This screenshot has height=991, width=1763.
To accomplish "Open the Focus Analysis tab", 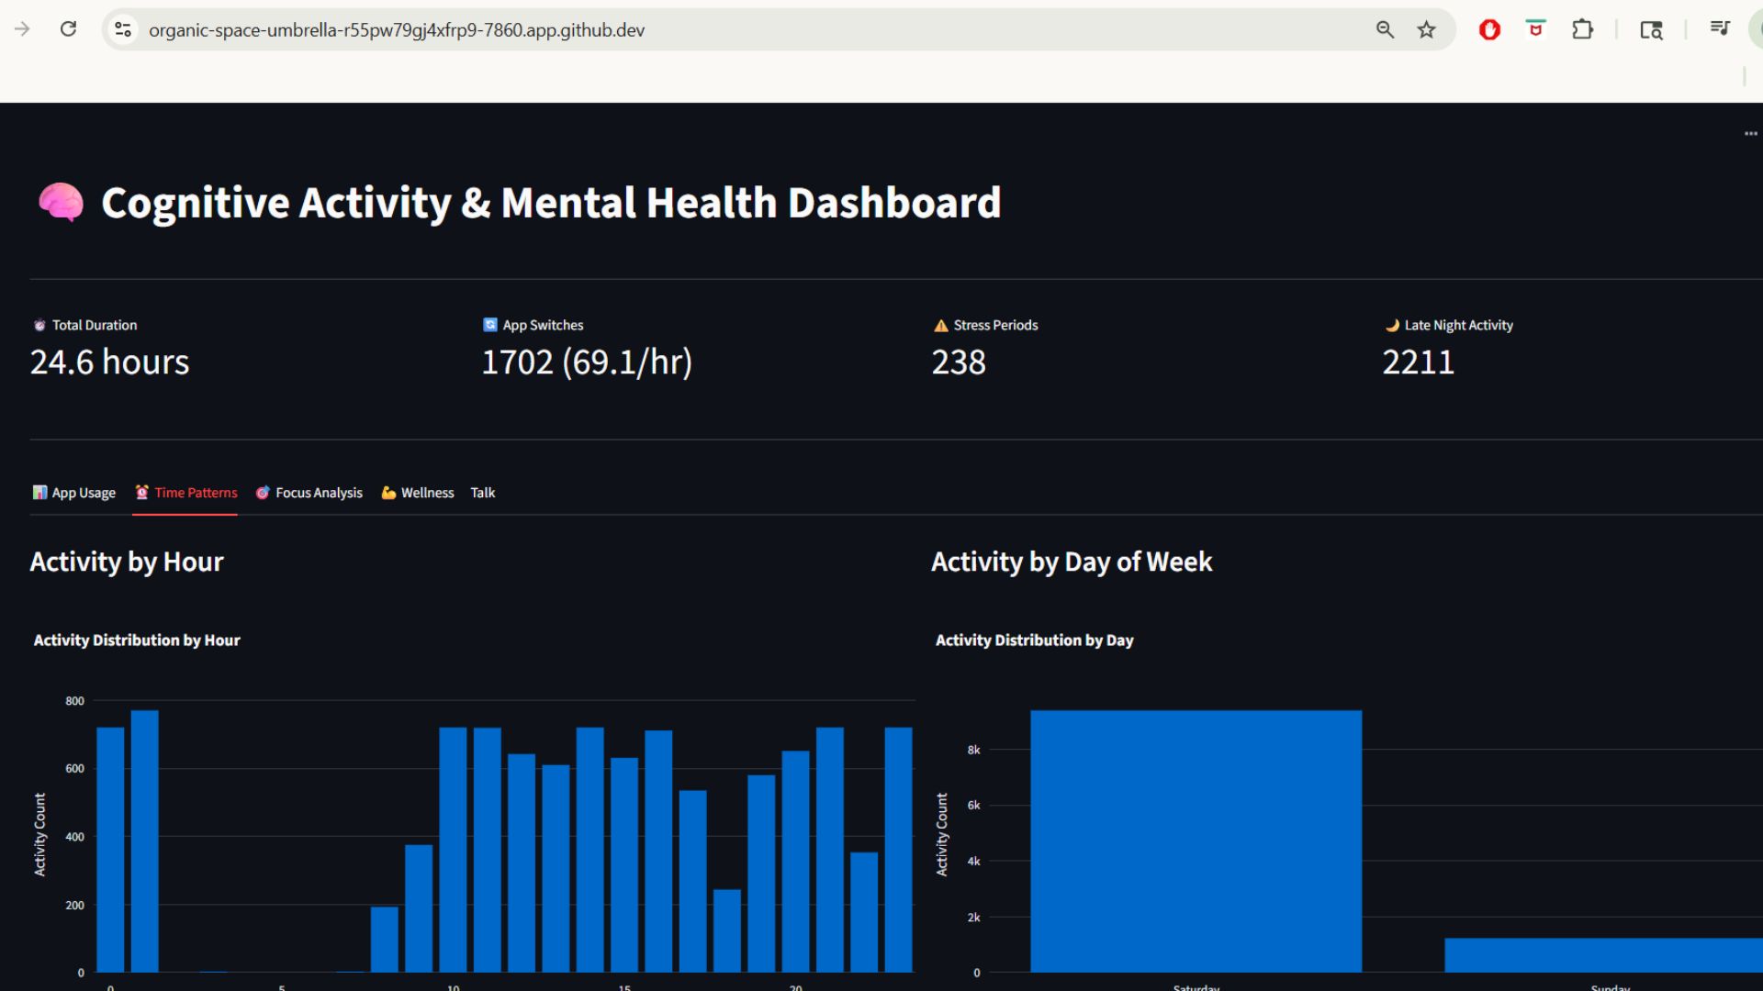I will 309,493.
